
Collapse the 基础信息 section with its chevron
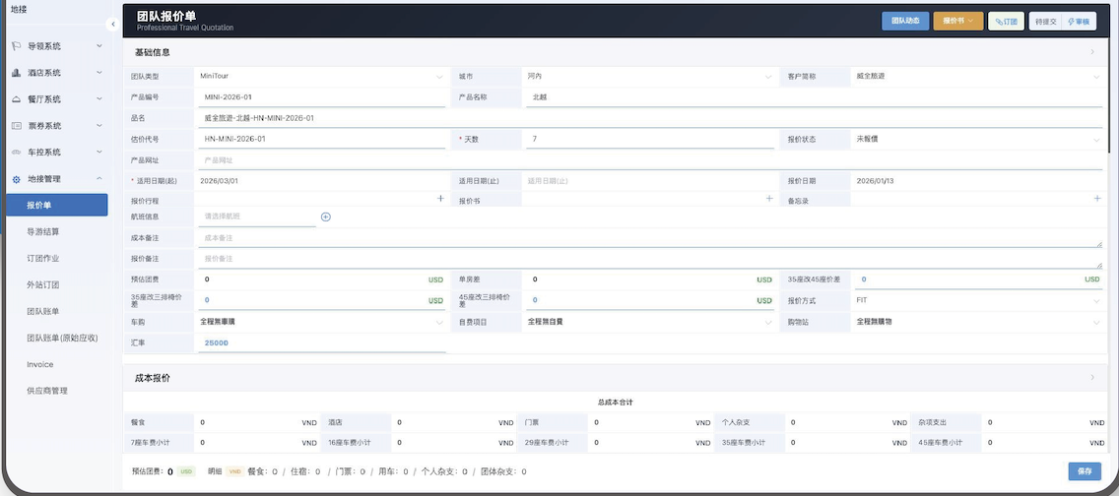pos(1091,52)
